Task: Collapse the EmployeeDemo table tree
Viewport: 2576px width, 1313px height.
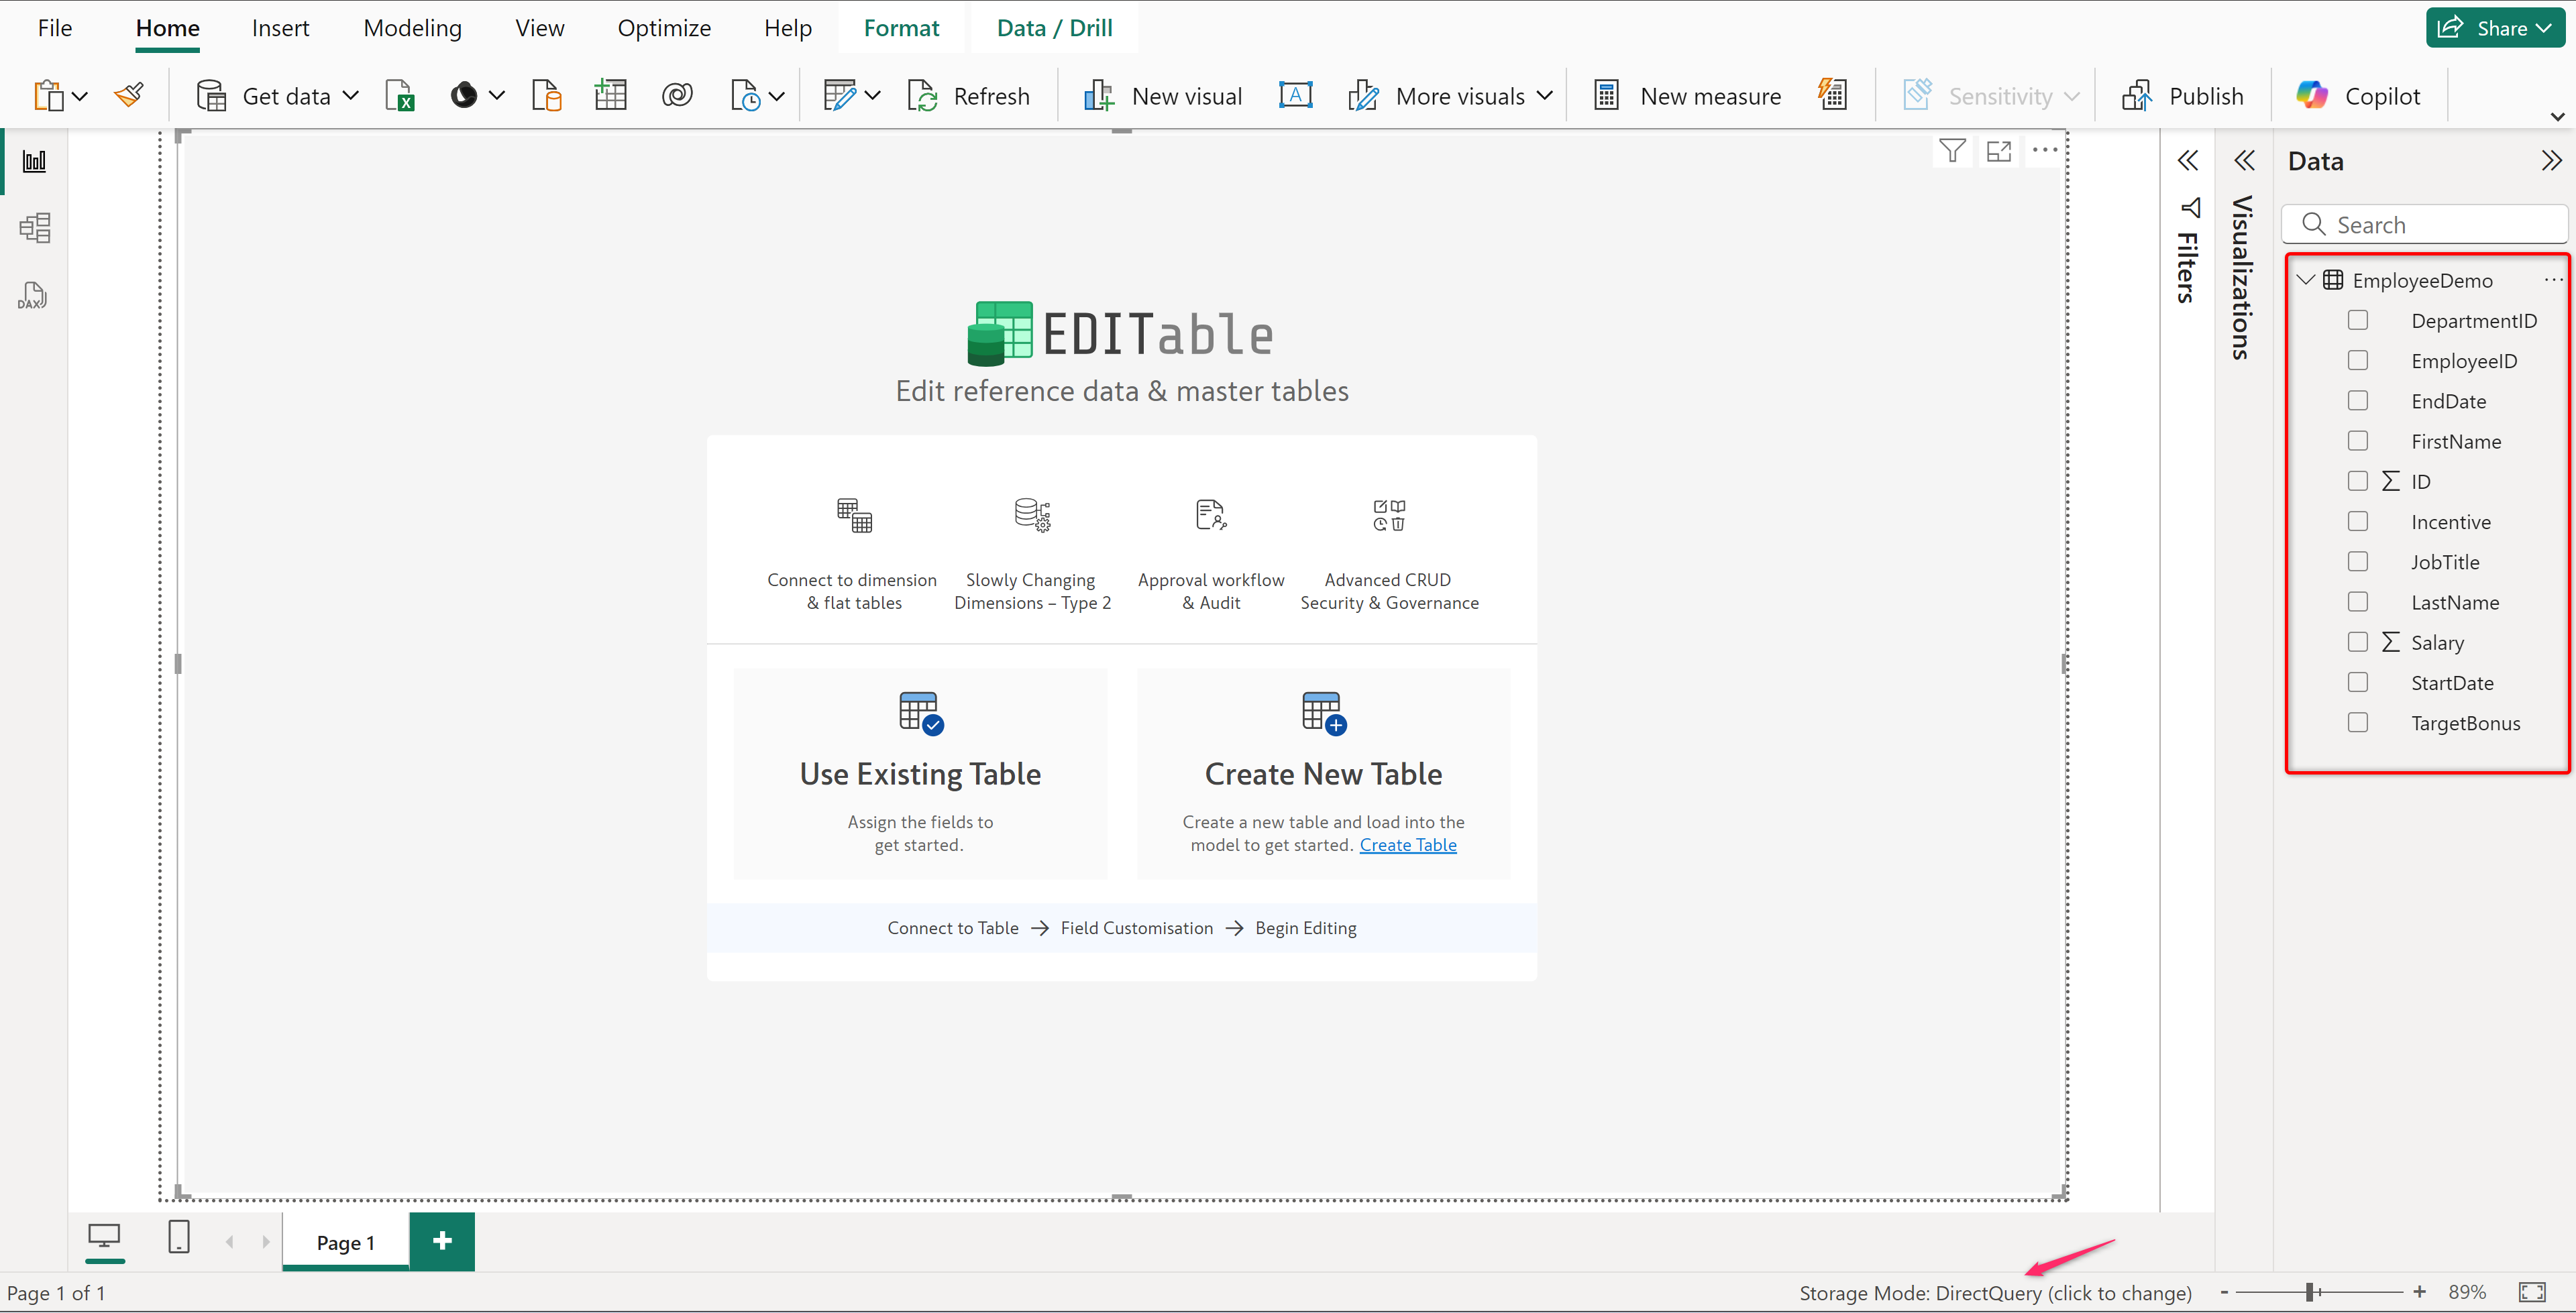Action: click(x=2305, y=280)
